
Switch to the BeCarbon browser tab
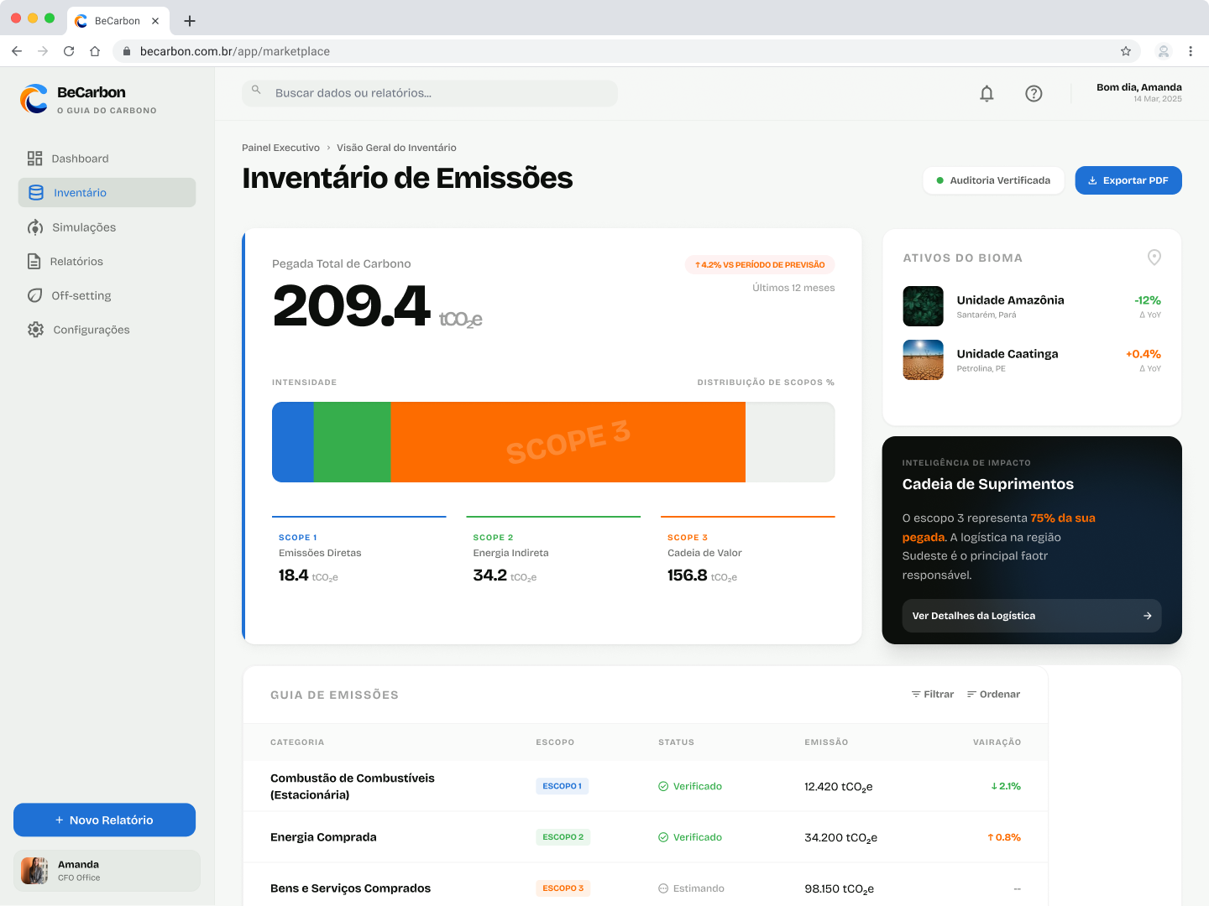(118, 20)
